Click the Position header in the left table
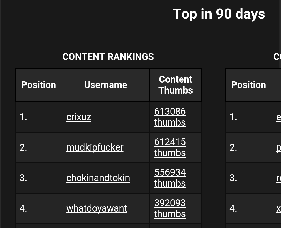 (39, 85)
